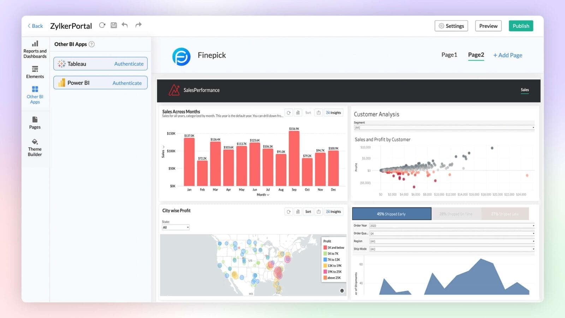Open the Settings button
565x318 pixels.
[x=451, y=26]
